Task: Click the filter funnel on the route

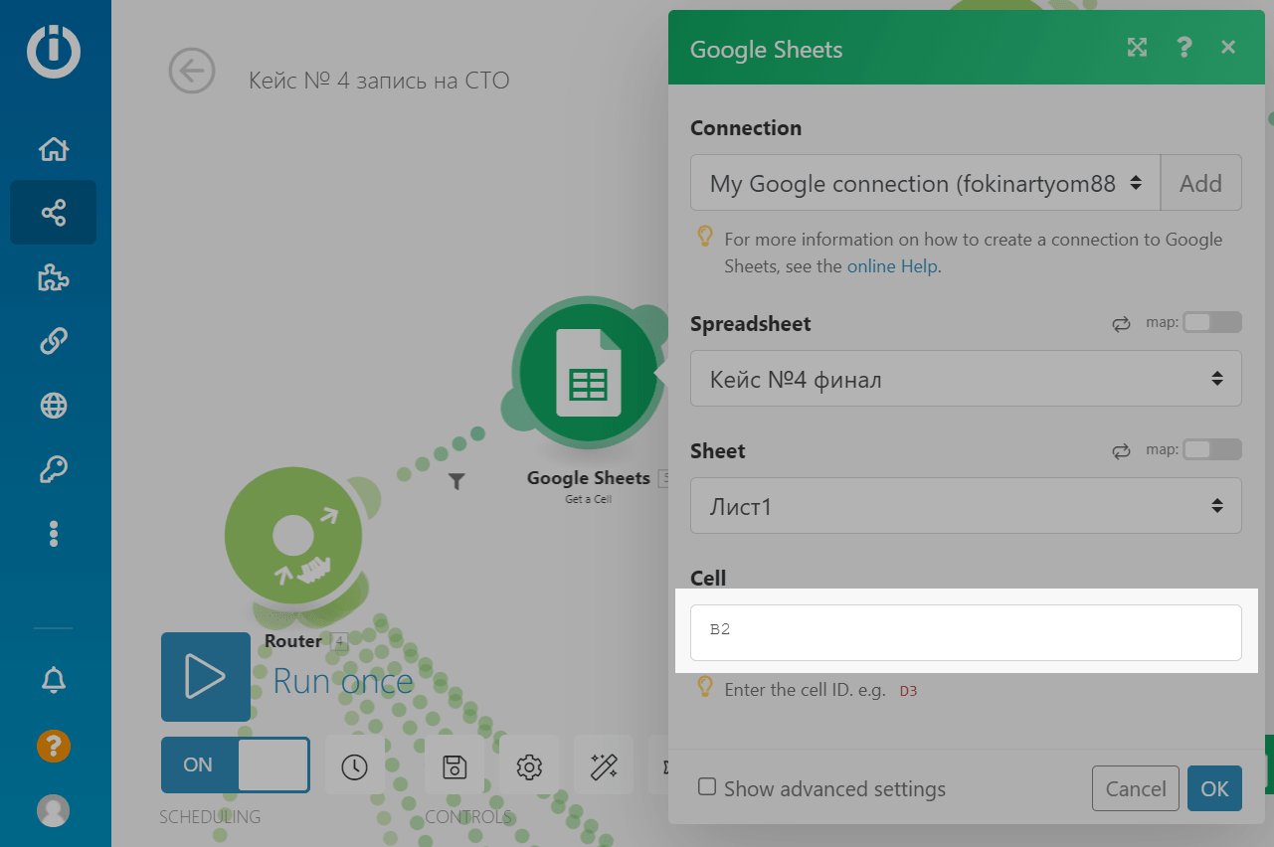Action: tap(456, 482)
